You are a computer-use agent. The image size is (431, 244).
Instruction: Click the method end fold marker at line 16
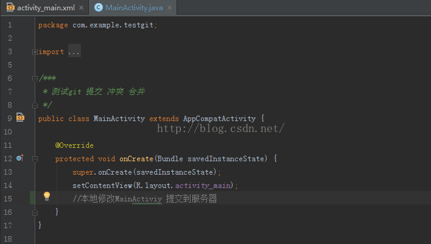(35, 212)
